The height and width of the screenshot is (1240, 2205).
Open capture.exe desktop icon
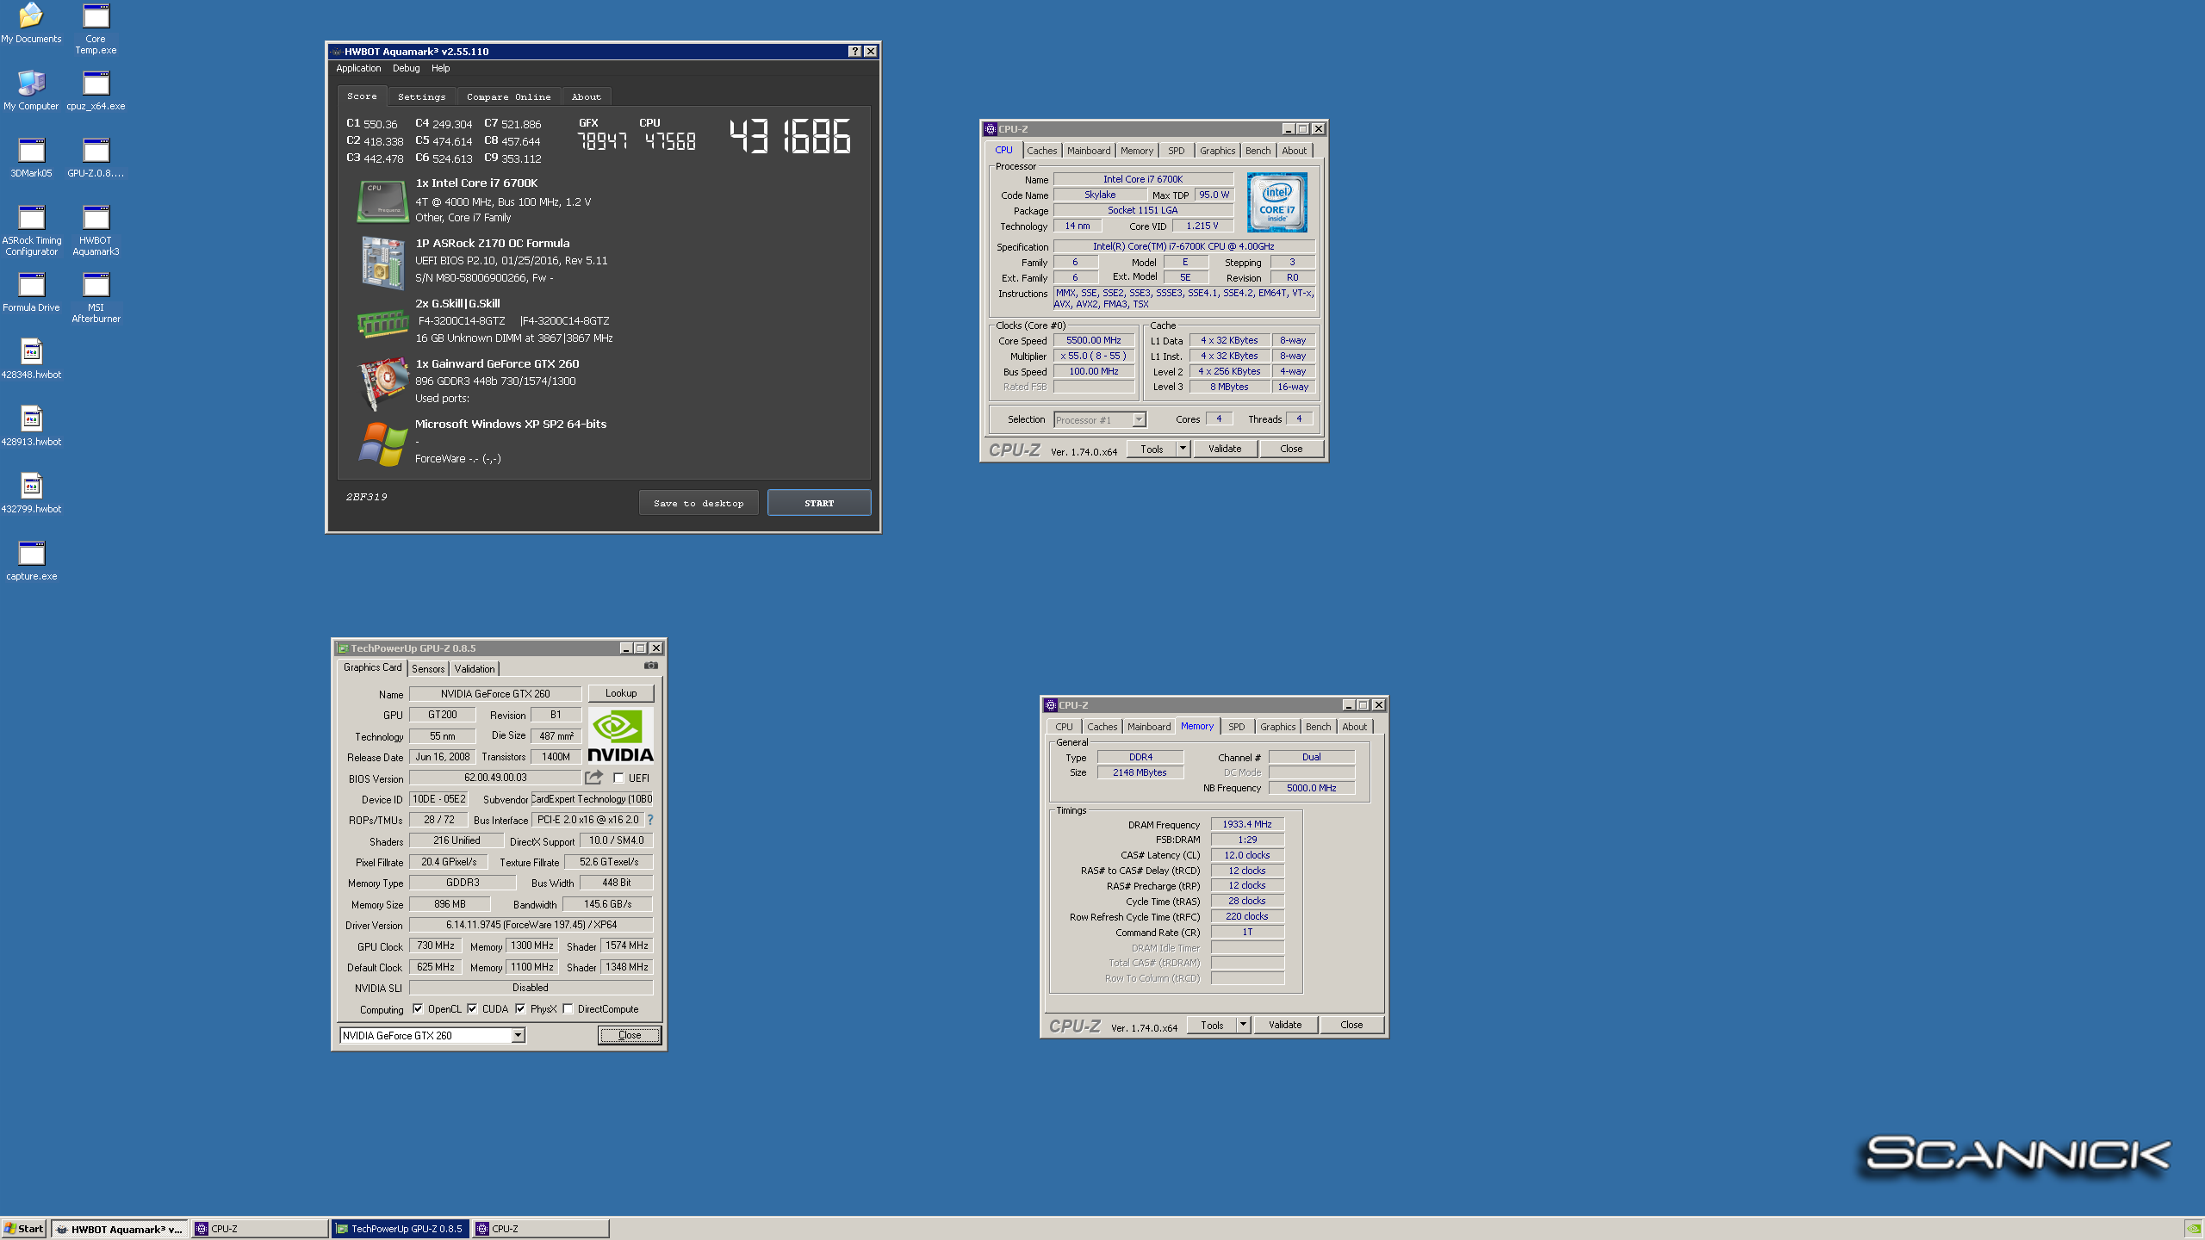[31, 561]
